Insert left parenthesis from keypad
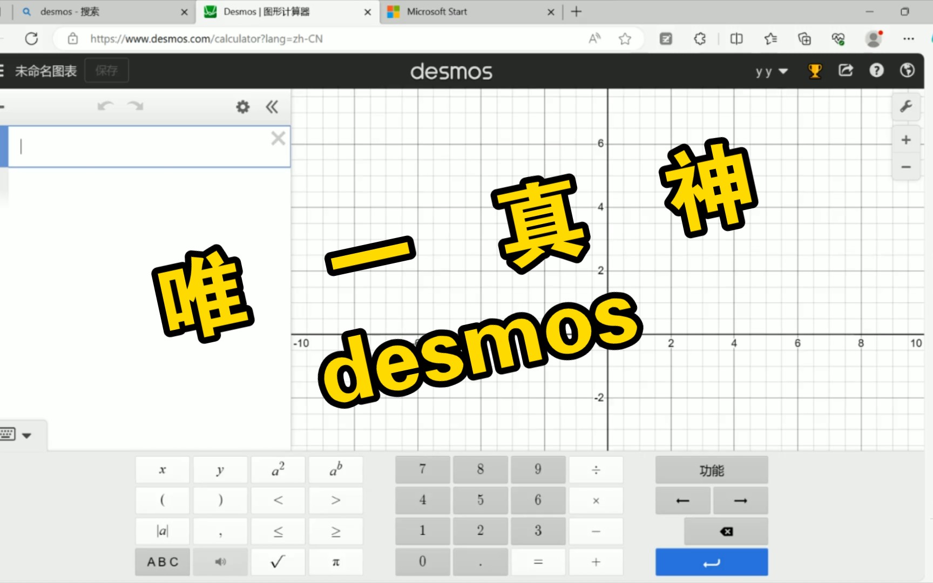This screenshot has width=933, height=583. [x=163, y=500]
